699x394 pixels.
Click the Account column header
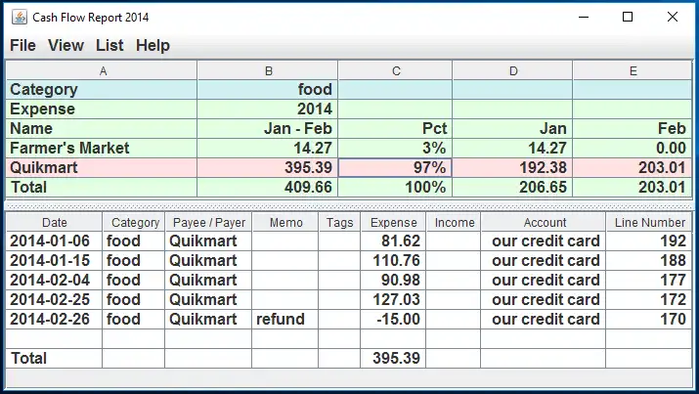coord(544,223)
